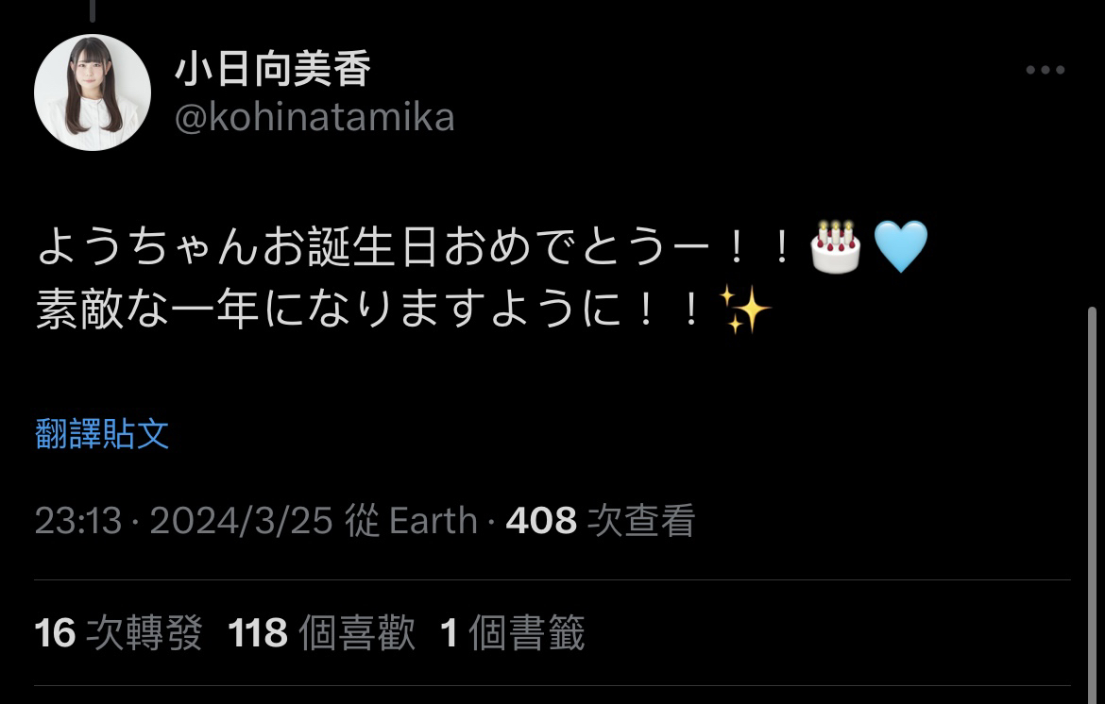Open 小日向美香's profile picture
This screenshot has width=1105, height=704.
[x=93, y=92]
